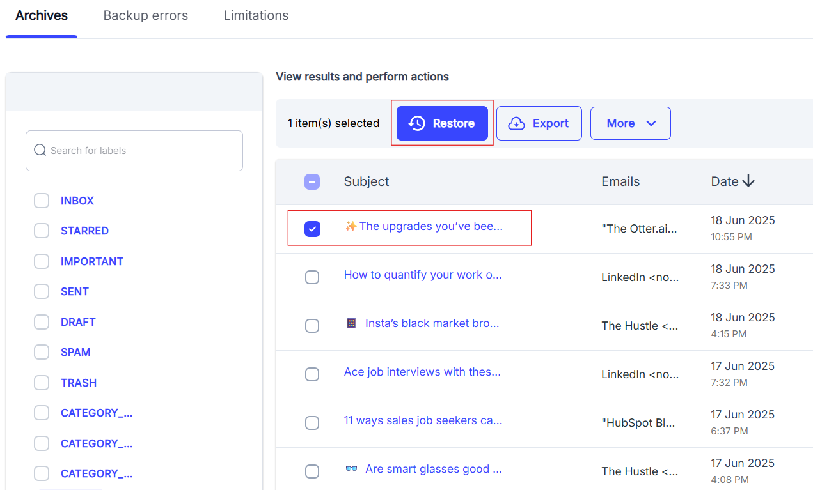
Task: Click the chevron arrow on More button
Action: tap(651, 123)
